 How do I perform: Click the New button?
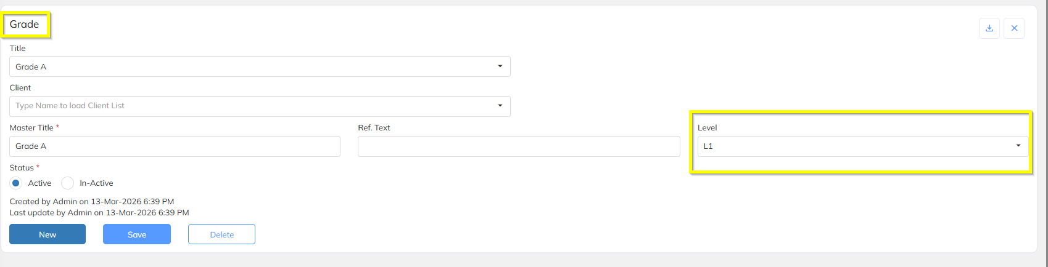47,234
